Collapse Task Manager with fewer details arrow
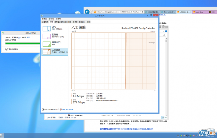 coord(43,109)
